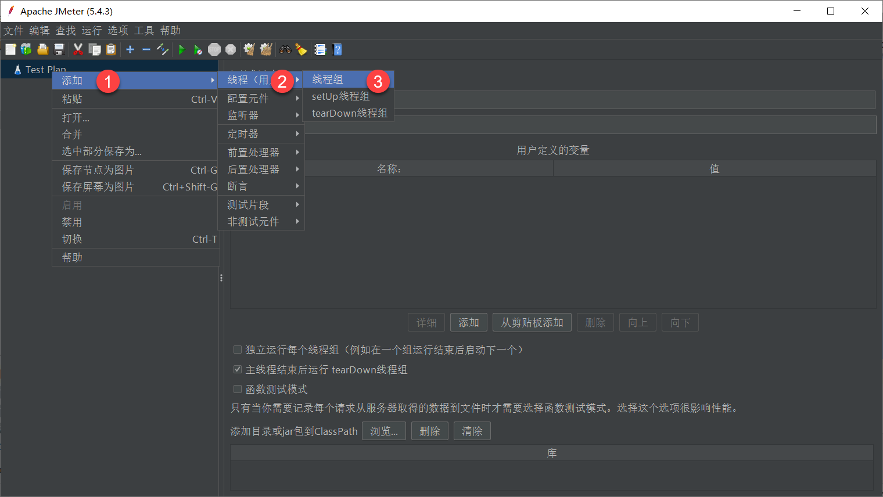Click the New test plan toolbar icon
The image size is (883, 497).
click(x=10, y=50)
